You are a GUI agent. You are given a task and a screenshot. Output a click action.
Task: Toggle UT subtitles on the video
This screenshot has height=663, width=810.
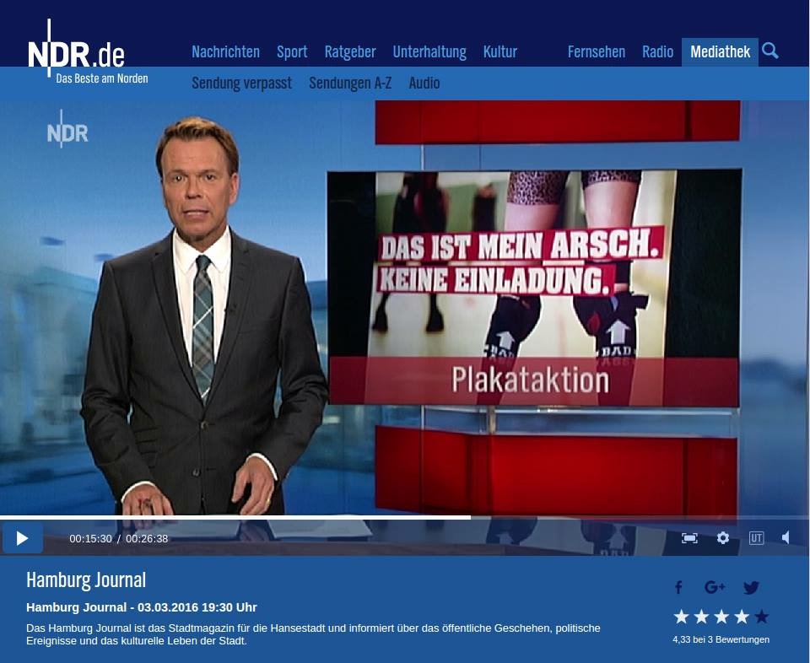[756, 538]
